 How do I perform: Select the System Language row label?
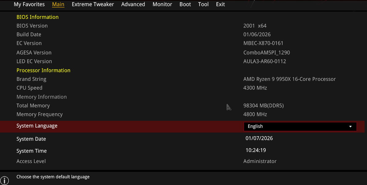37,126
